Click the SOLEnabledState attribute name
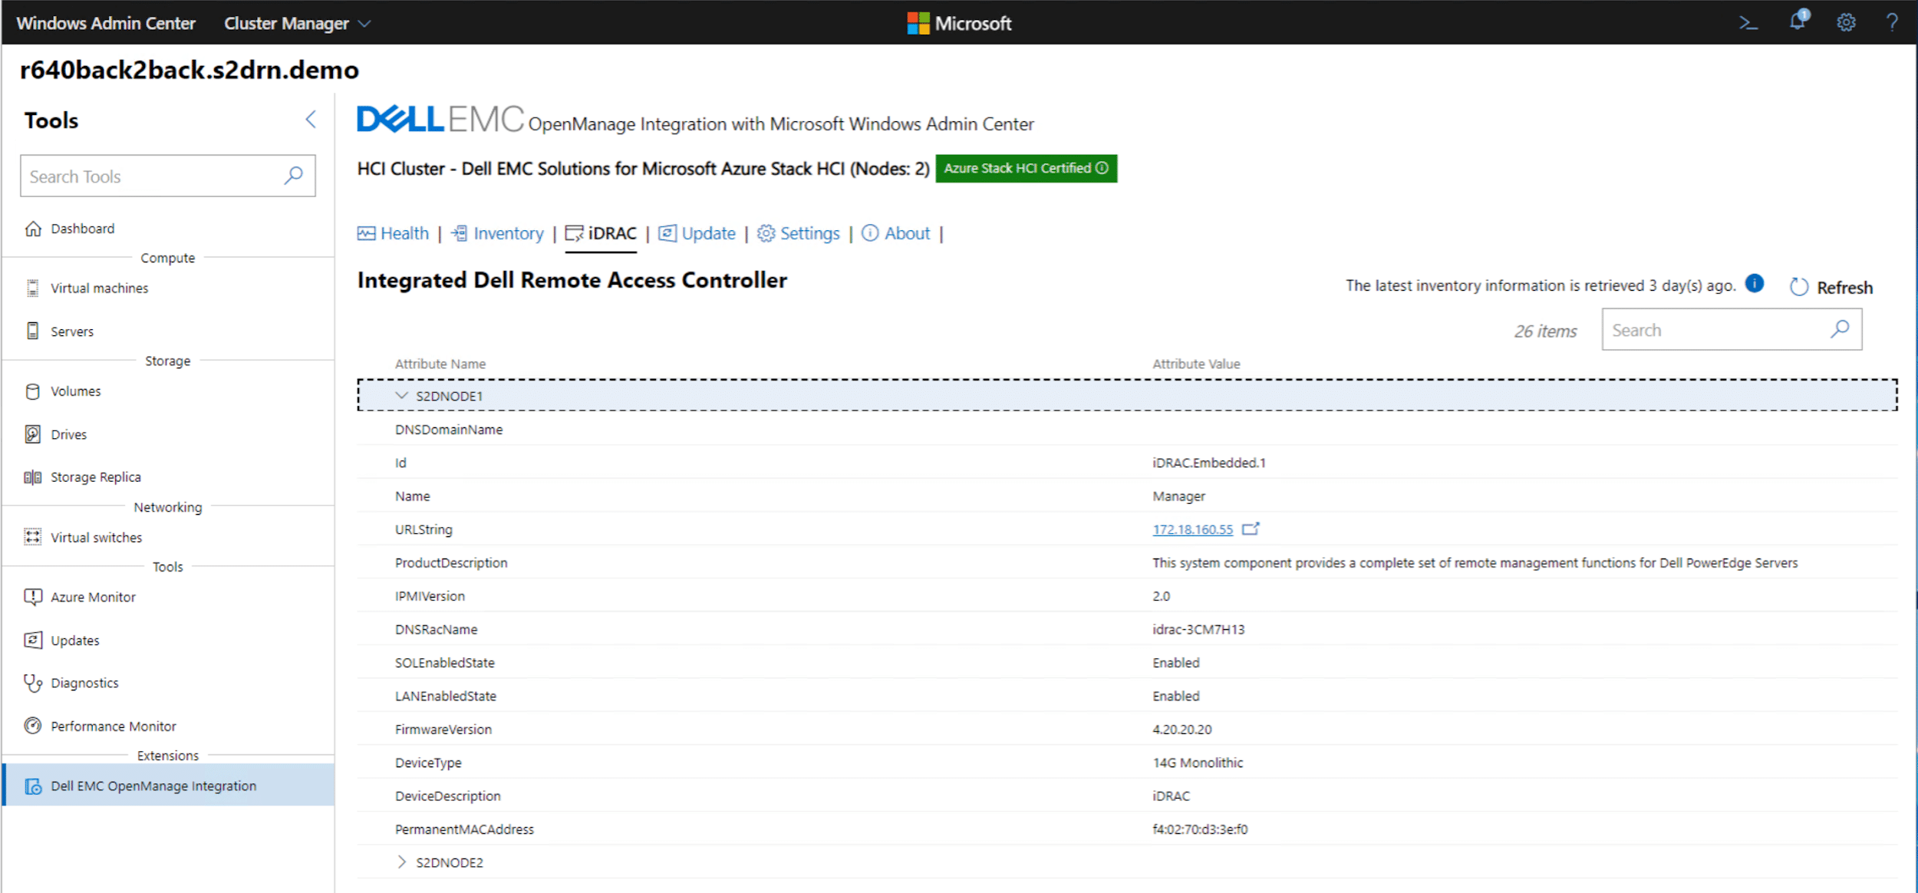 pos(445,663)
